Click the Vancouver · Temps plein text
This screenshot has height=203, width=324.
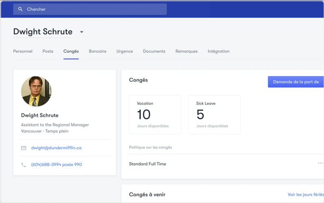tap(44, 131)
